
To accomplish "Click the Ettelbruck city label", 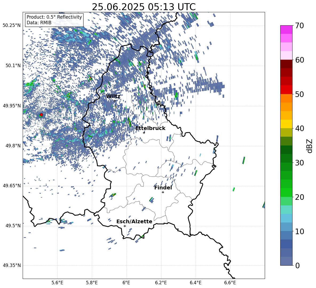I will click(150, 128).
